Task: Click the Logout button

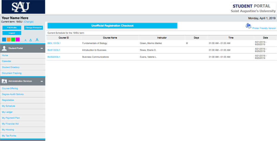Action: click(x=12, y=33)
